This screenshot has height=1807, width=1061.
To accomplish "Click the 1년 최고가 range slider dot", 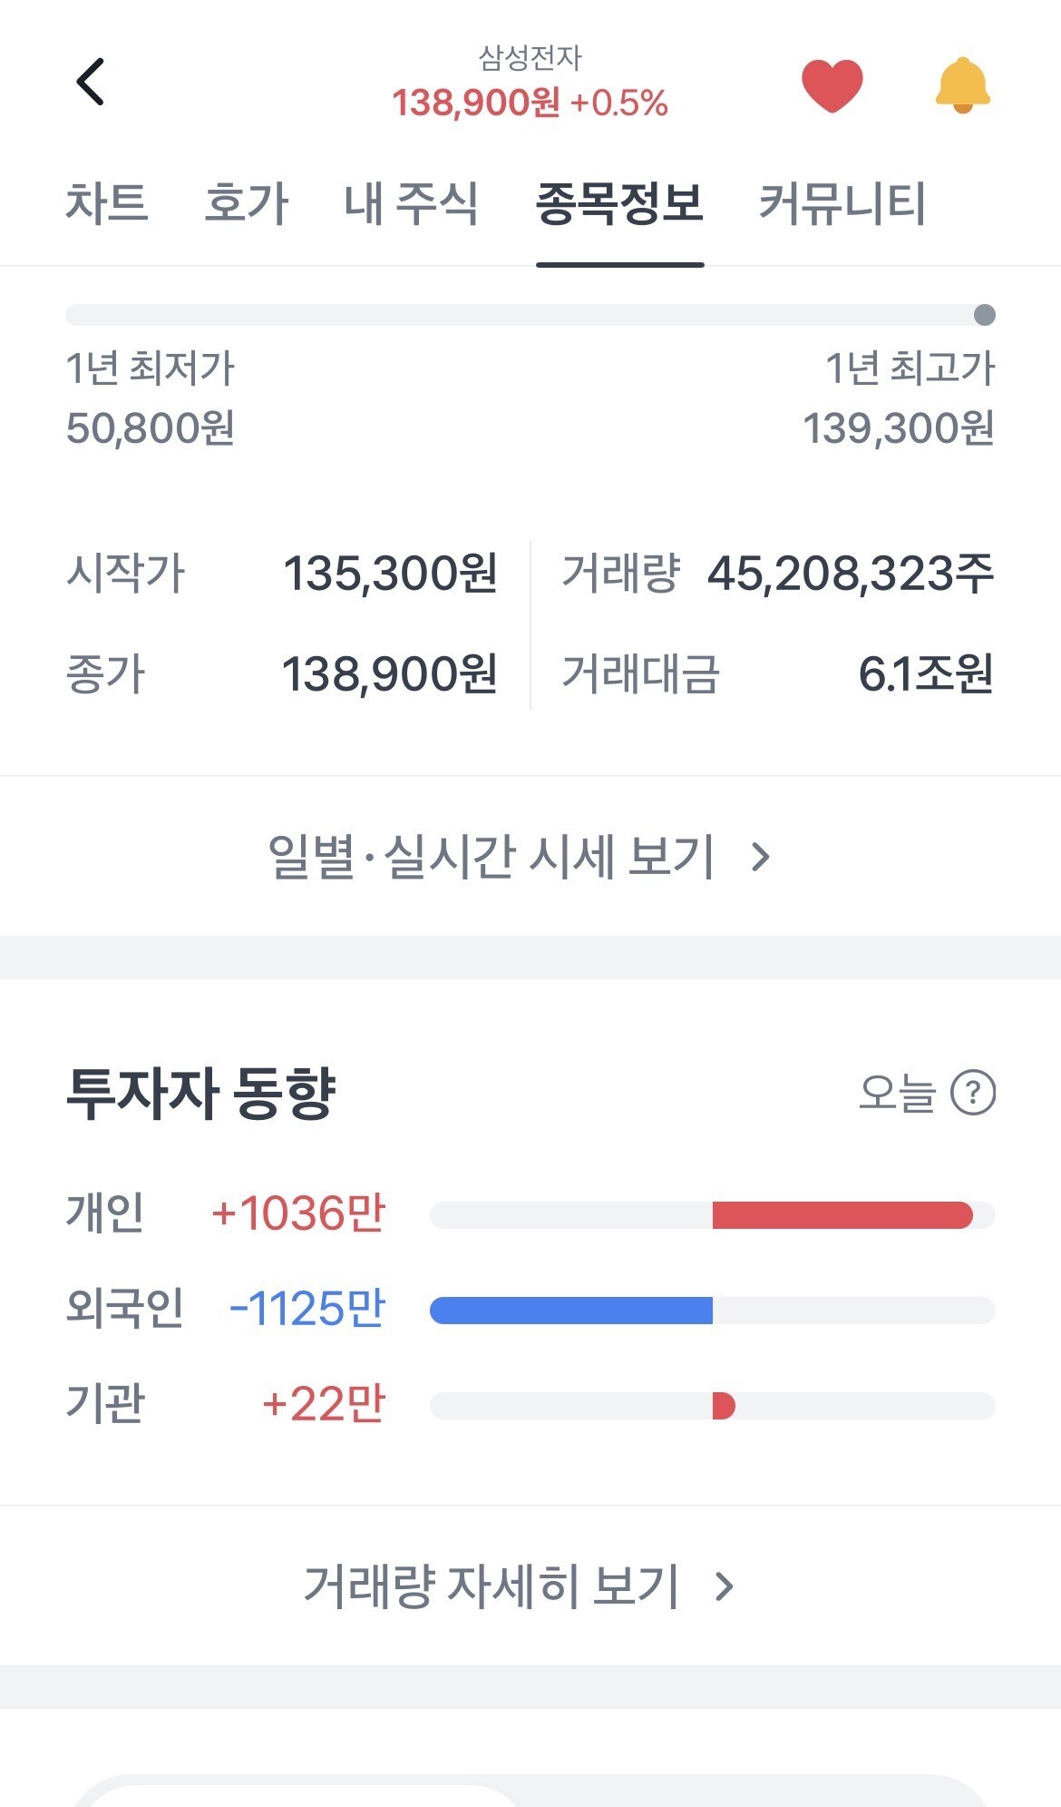I will 984,315.
